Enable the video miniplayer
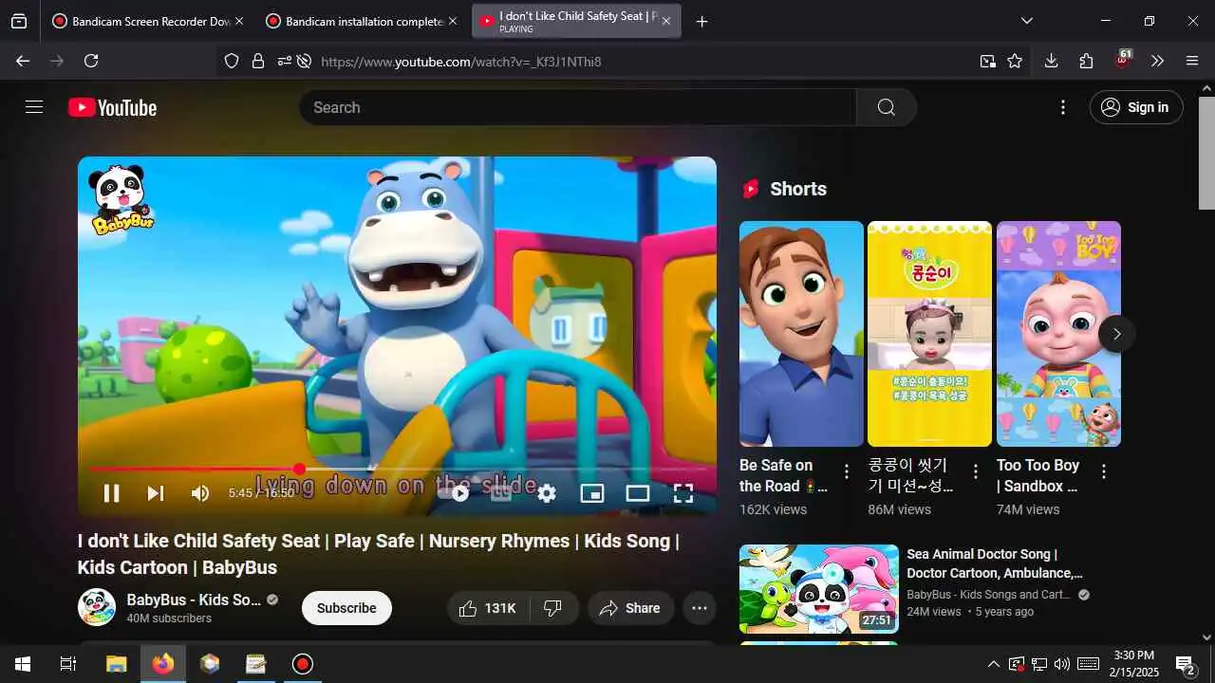 592,493
